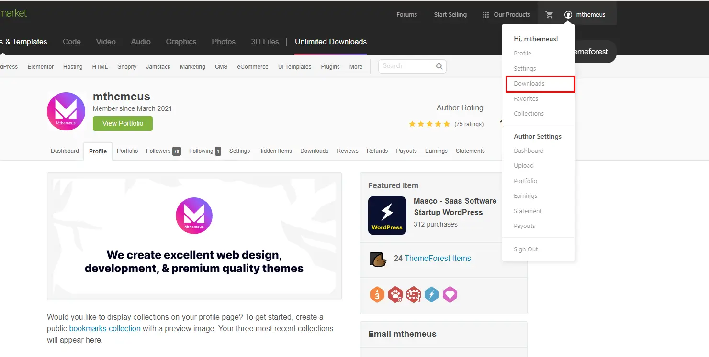Open Statement in the account dropdown
This screenshot has width=709, height=357.
click(x=528, y=211)
